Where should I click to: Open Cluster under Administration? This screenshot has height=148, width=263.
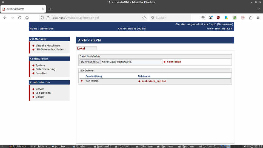pos(40,97)
